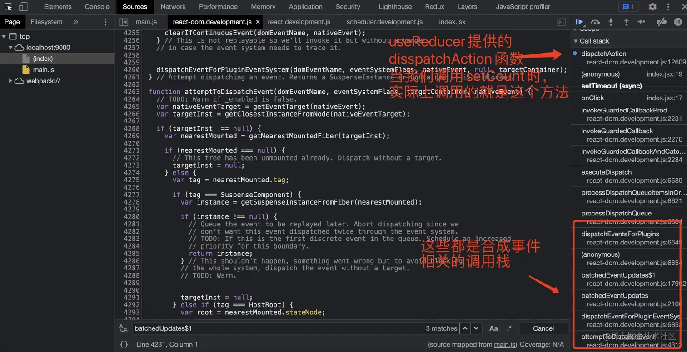Select the Page navigator tab

(x=12, y=22)
